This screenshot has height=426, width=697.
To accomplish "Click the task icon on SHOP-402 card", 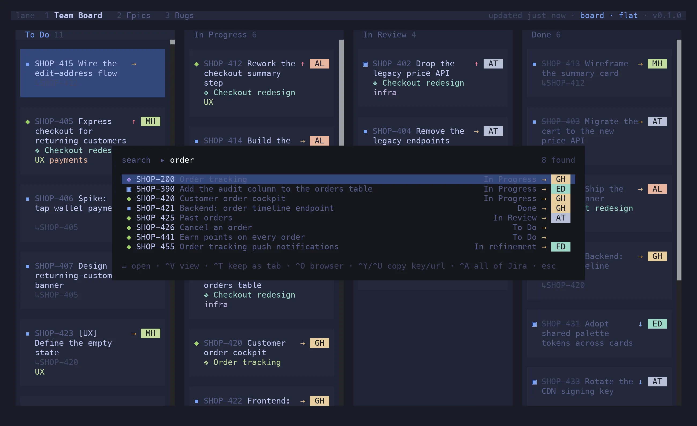I will [365, 64].
